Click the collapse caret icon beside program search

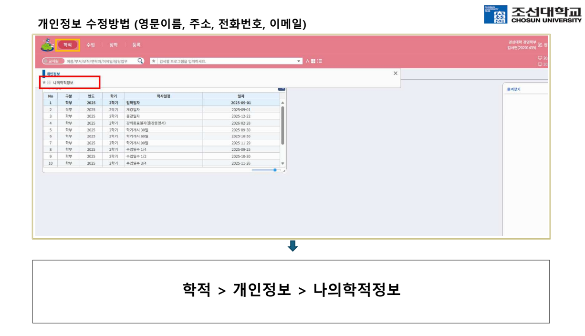[x=307, y=61]
